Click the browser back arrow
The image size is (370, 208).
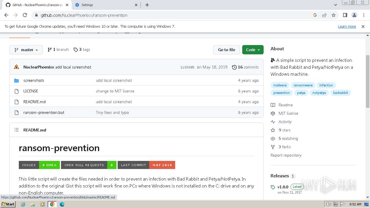pyautogui.click(x=6, y=15)
